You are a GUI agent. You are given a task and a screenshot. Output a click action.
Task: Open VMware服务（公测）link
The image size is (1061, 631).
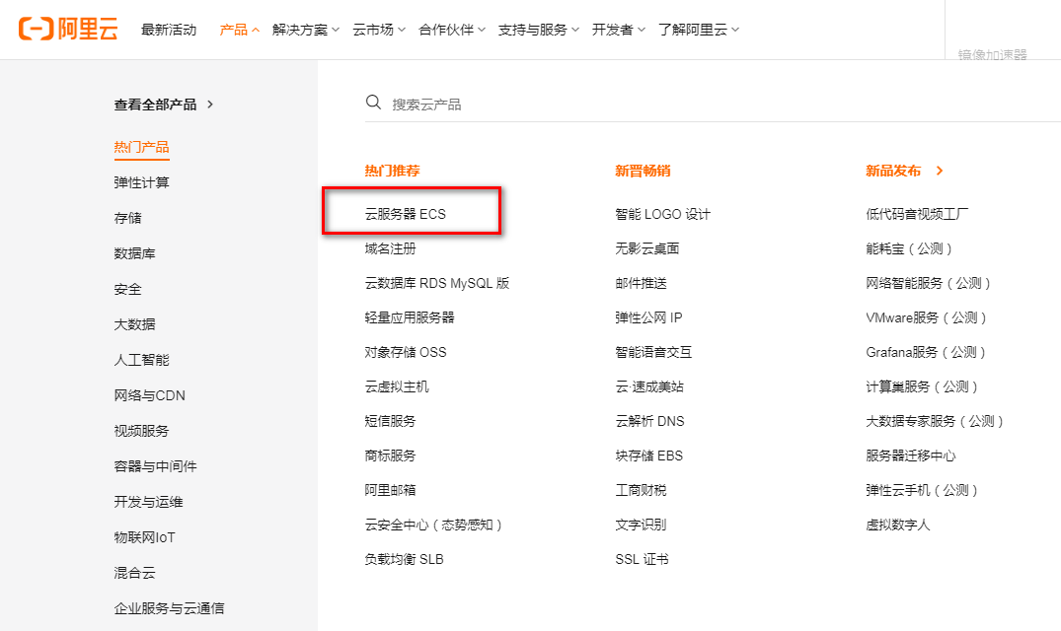927,317
